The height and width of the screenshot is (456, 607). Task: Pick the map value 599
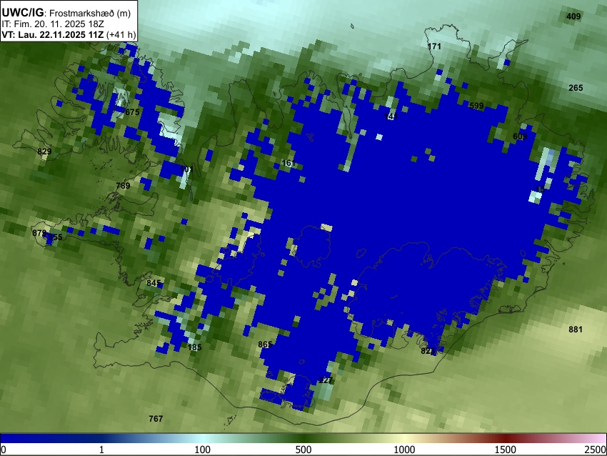click(476, 106)
